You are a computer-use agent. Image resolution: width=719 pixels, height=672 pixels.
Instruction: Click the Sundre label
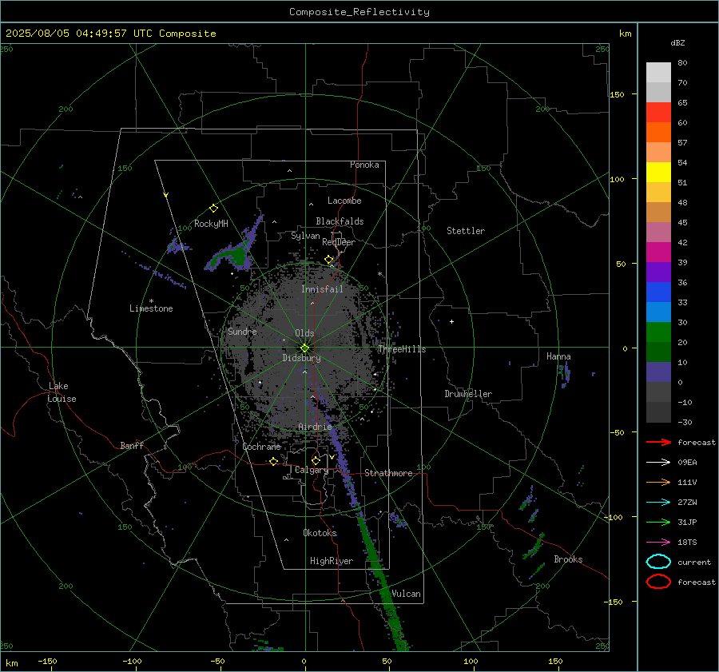click(x=242, y=331)
